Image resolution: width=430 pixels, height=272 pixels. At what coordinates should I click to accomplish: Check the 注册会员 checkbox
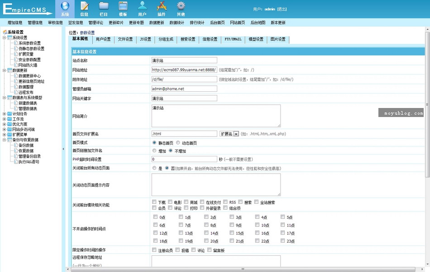click(154, 250)
